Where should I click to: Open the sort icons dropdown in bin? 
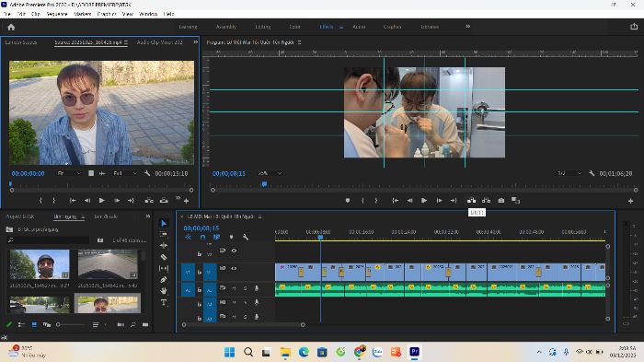click(x=98, y=324)
